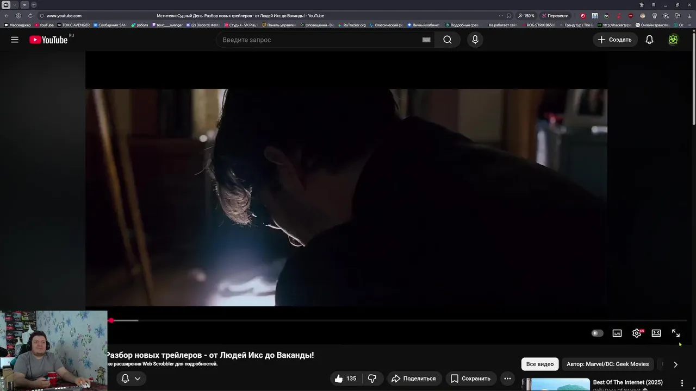This screenshot has height=391, width=696.
Task: Open "Студия - VK Play" bookmark
Action: click(x=240, y=25)
